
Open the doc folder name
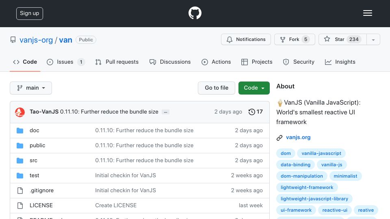tap(34, 130)
